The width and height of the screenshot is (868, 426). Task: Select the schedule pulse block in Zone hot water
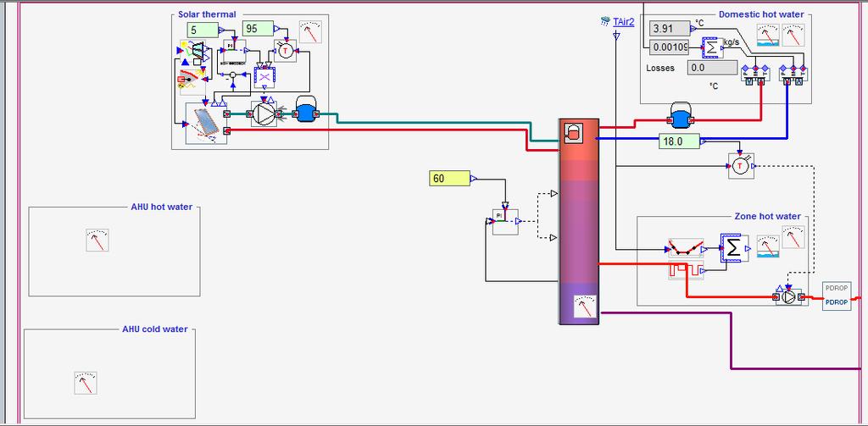(687, 270)
